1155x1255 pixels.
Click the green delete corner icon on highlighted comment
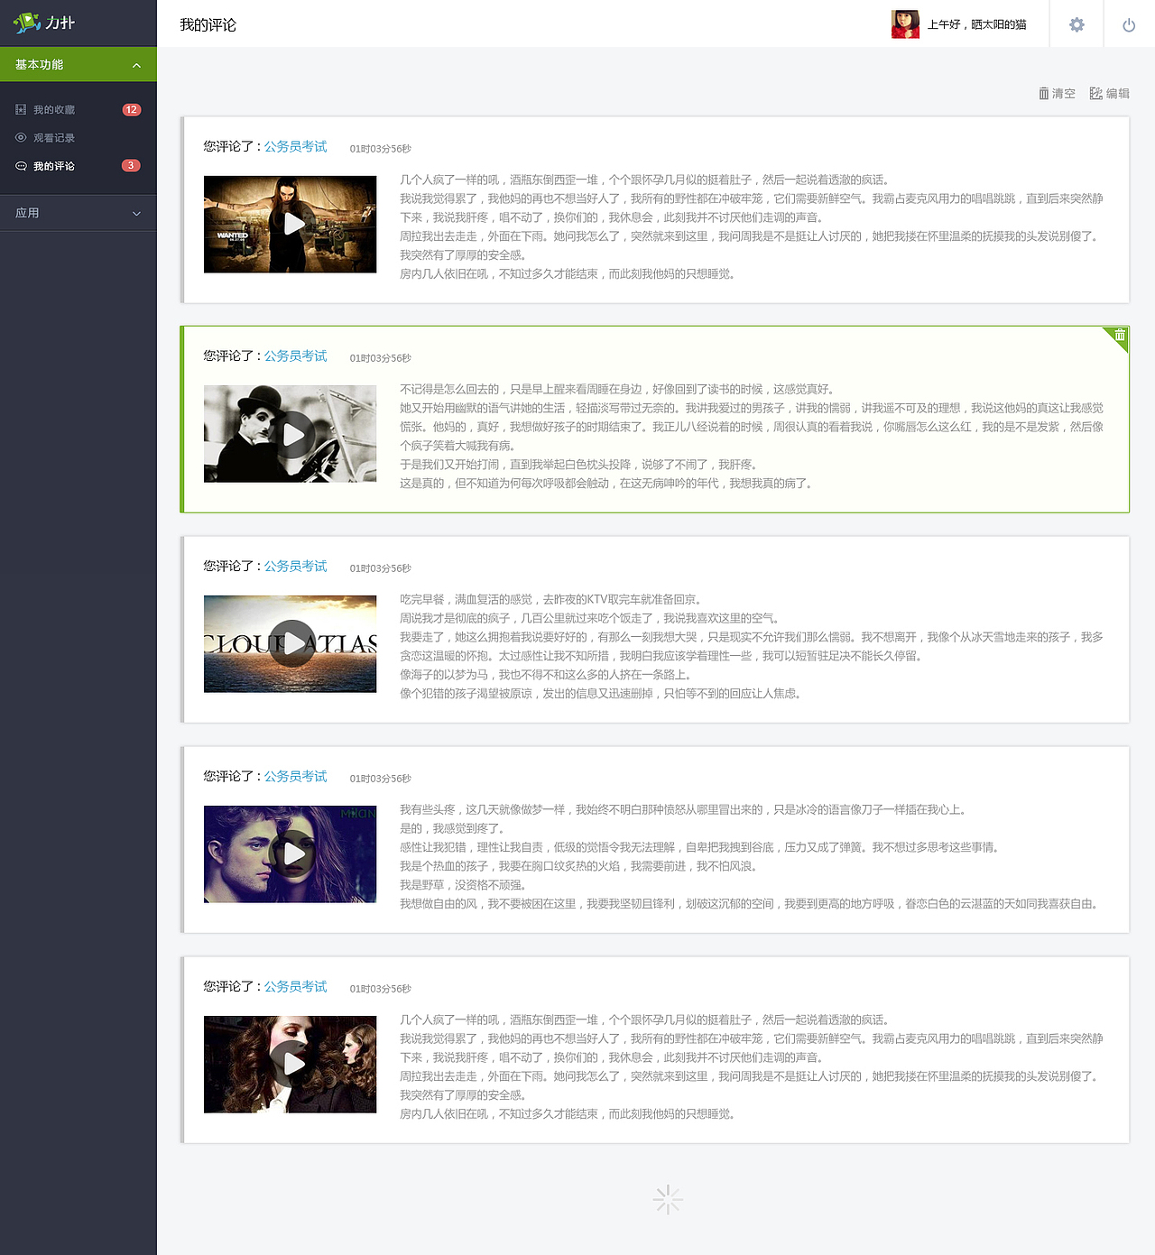point(1119,336)
